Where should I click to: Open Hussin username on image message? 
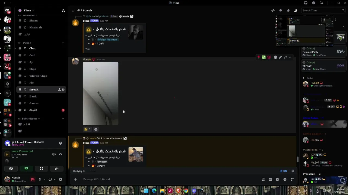click(x=87, y=59)
